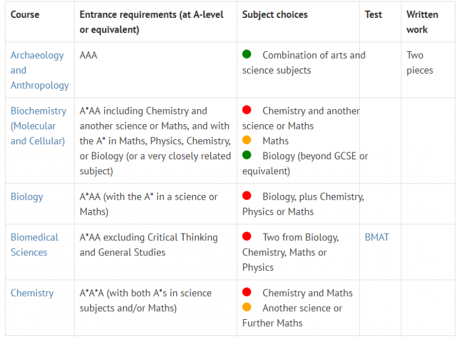Click the Two pieces written work cell
Viewport: 460px width, 337px height.
tap(420, 63)
